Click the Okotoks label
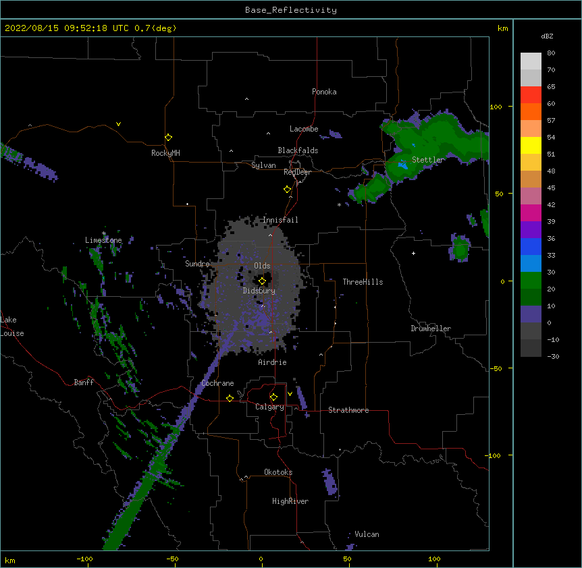 278,472
